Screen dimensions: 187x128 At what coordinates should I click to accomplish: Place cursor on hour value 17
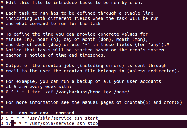click(8, 124)
